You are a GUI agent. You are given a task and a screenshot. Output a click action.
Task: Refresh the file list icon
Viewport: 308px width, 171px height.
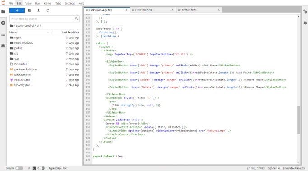coord(47,10)
